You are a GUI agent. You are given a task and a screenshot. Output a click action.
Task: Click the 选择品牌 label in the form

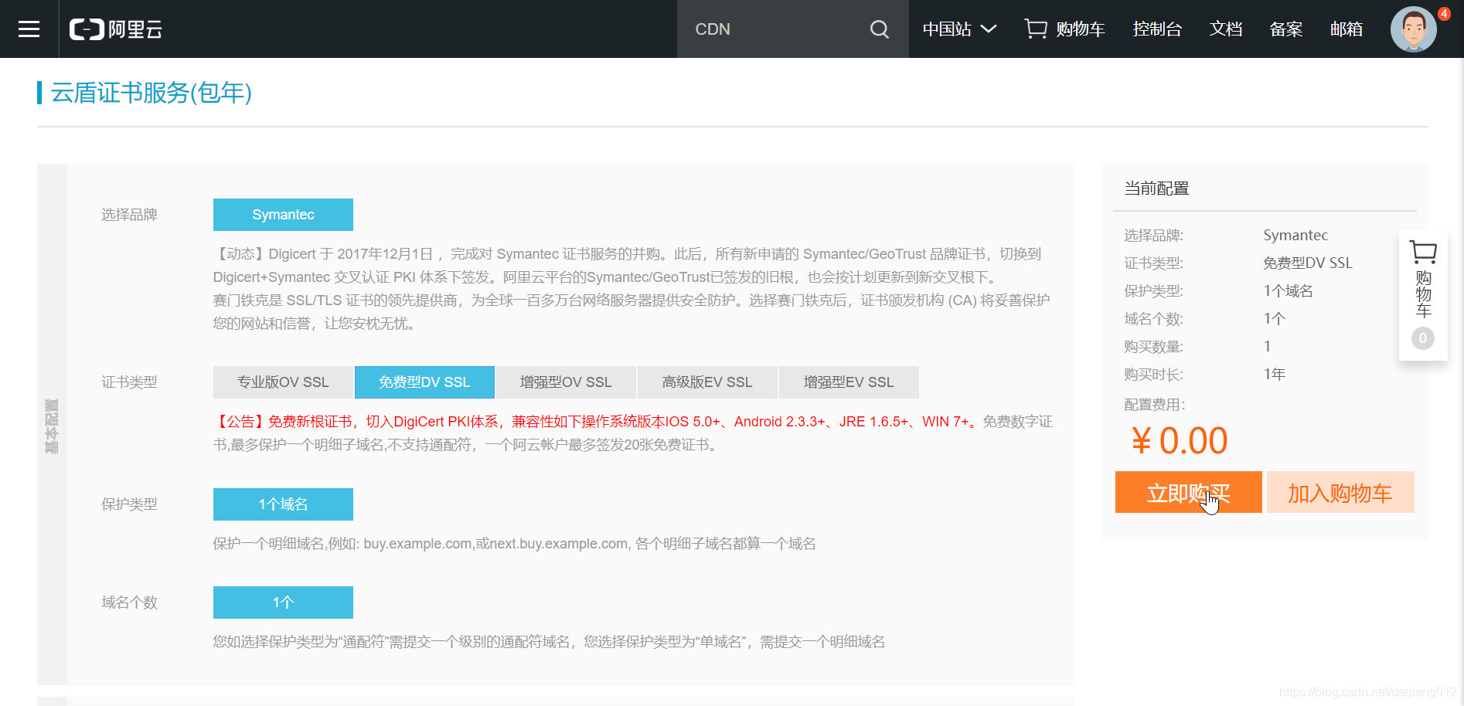tap(129, 215)
